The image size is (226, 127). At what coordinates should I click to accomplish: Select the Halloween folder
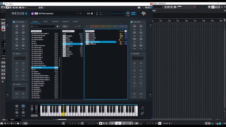click(45, 74)
